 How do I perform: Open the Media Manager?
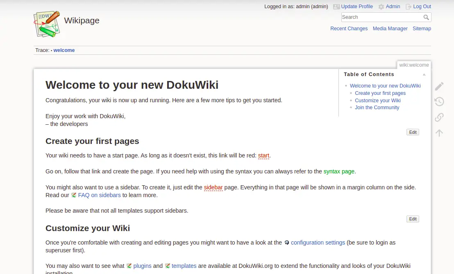390,29
